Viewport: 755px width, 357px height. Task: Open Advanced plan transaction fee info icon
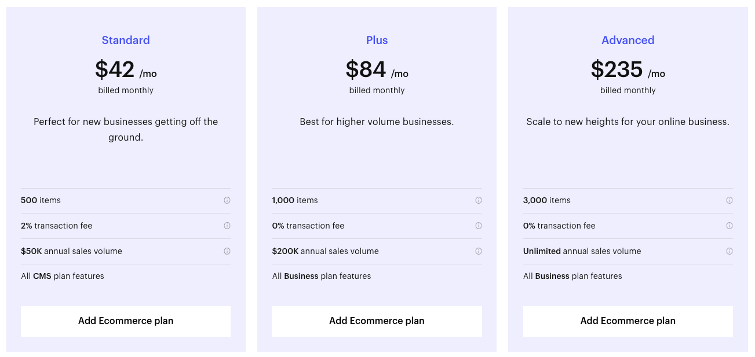730,226
